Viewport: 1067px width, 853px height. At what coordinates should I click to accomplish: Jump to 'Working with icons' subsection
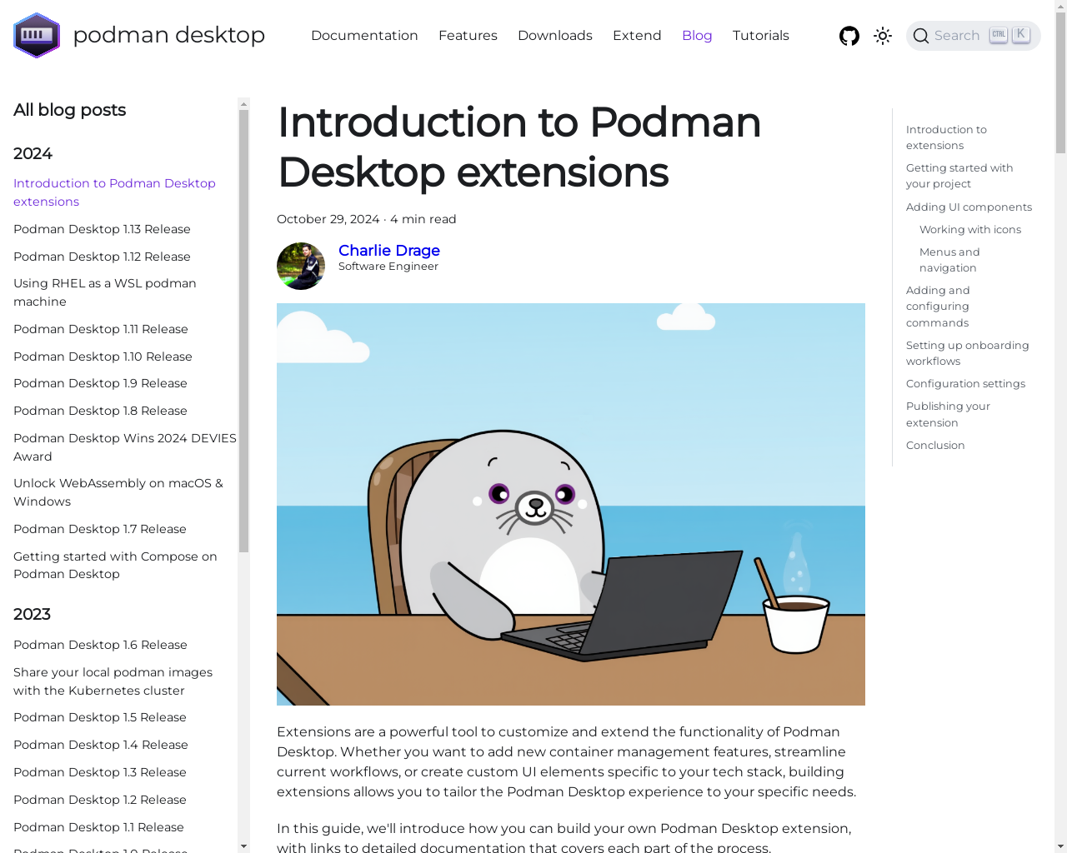tap(970, 229)
